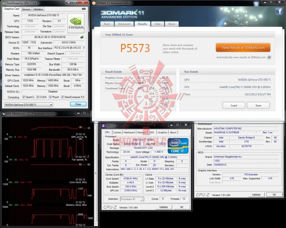Click the CPU-Z purple Z title icon
Image resolution: width=286 pixels, height=228 pixels.
(103, 126)
